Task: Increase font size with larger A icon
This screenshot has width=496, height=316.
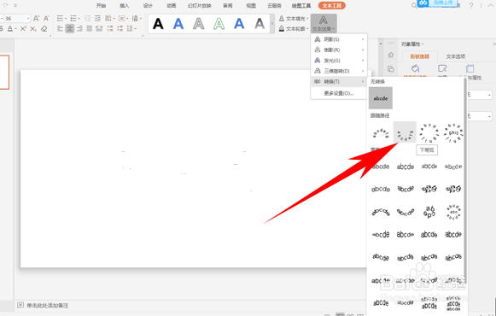Action: [37, 19]
